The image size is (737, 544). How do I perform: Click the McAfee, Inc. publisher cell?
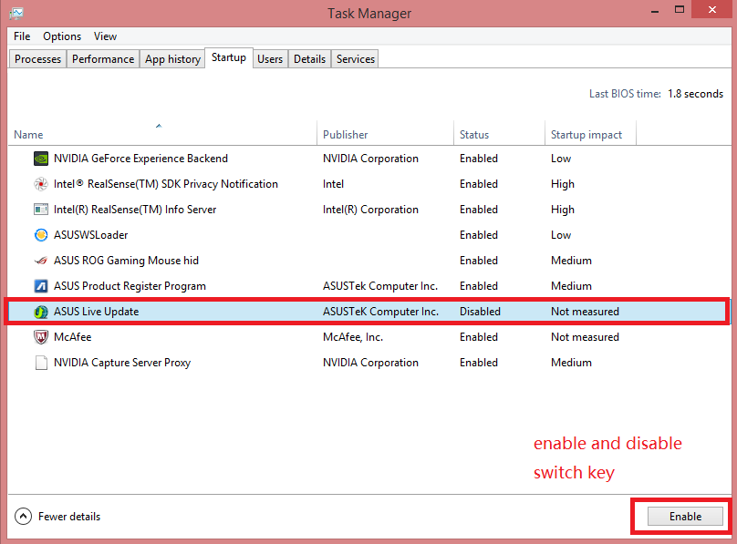tap(352, 337)
